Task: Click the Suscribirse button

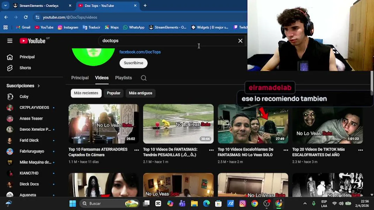Action: [134, 63]
